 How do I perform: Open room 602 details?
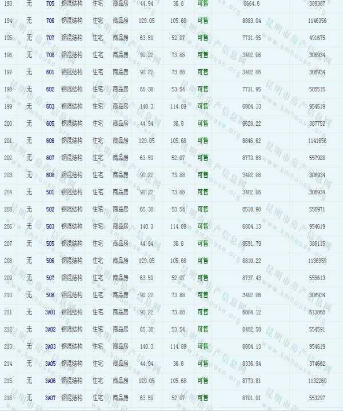pos(50,89)
